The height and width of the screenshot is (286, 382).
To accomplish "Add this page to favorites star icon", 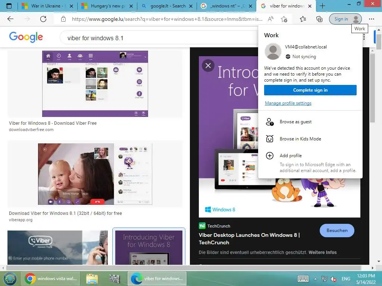I will (x=284, y=19).
